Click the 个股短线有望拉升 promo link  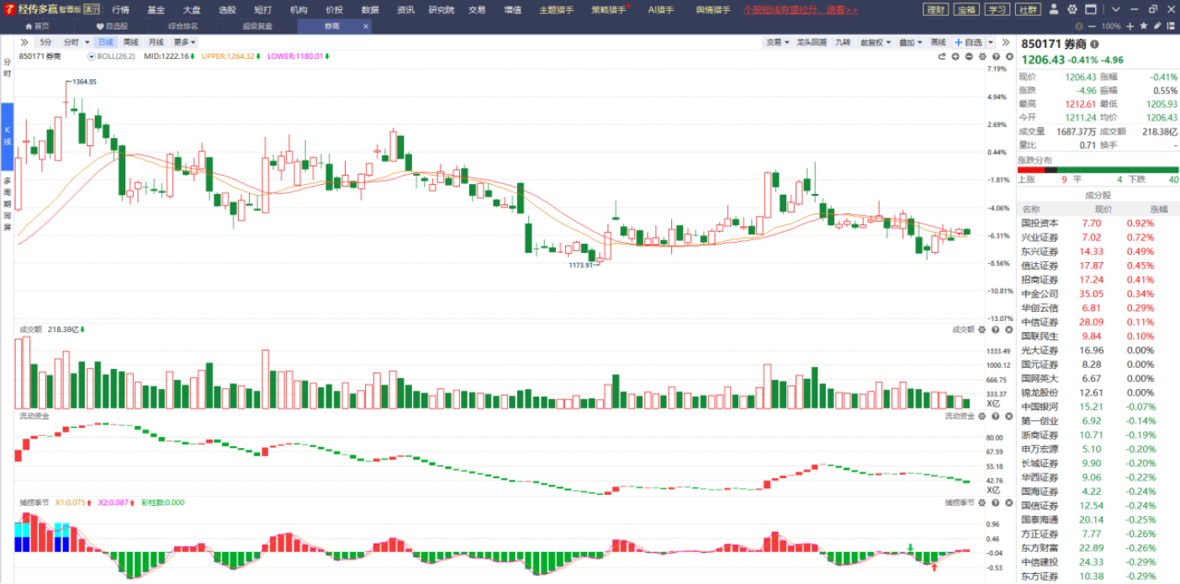coord(801,9)
